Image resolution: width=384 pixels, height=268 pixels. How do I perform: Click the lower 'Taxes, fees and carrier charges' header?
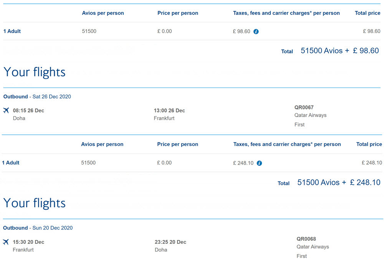coord(287,144)
